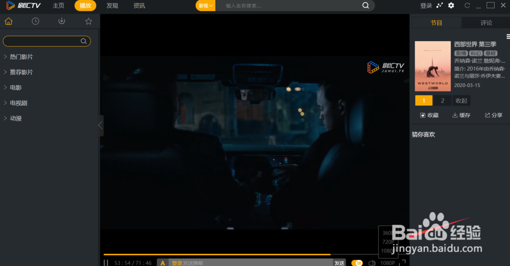Expand the 动漫 category

(x=13, y=119)
